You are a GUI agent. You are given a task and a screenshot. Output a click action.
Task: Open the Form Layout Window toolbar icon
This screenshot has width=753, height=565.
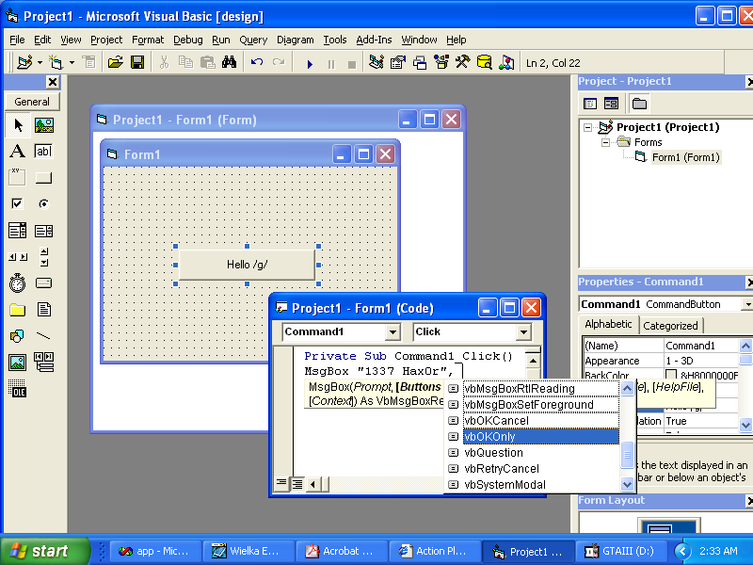(420, 62)
